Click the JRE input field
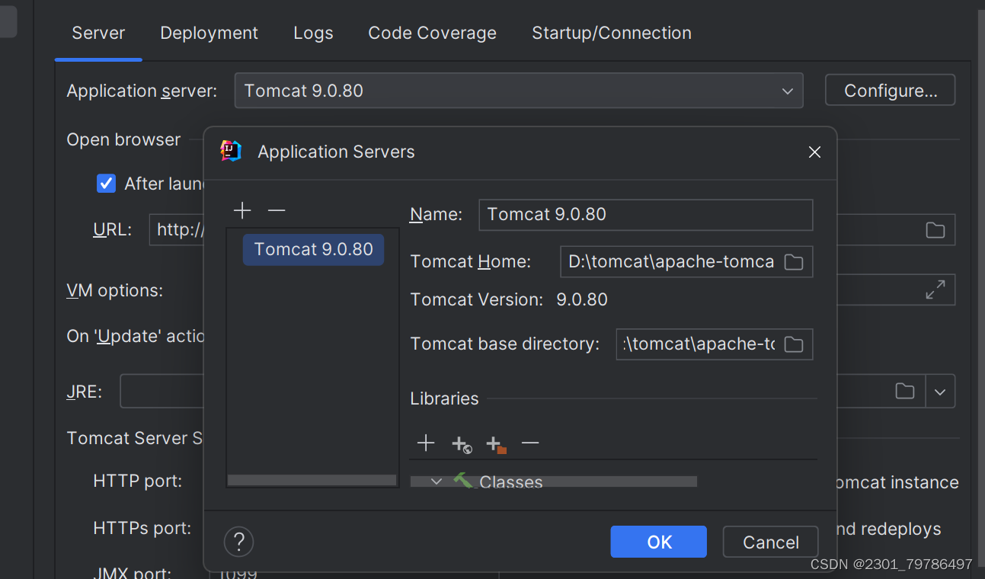The width and height of the screenshot is (985, 579). tap(162, 392)
